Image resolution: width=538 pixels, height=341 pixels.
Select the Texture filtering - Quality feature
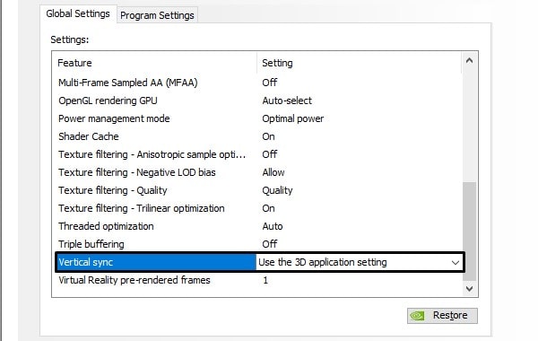point(113,190)
